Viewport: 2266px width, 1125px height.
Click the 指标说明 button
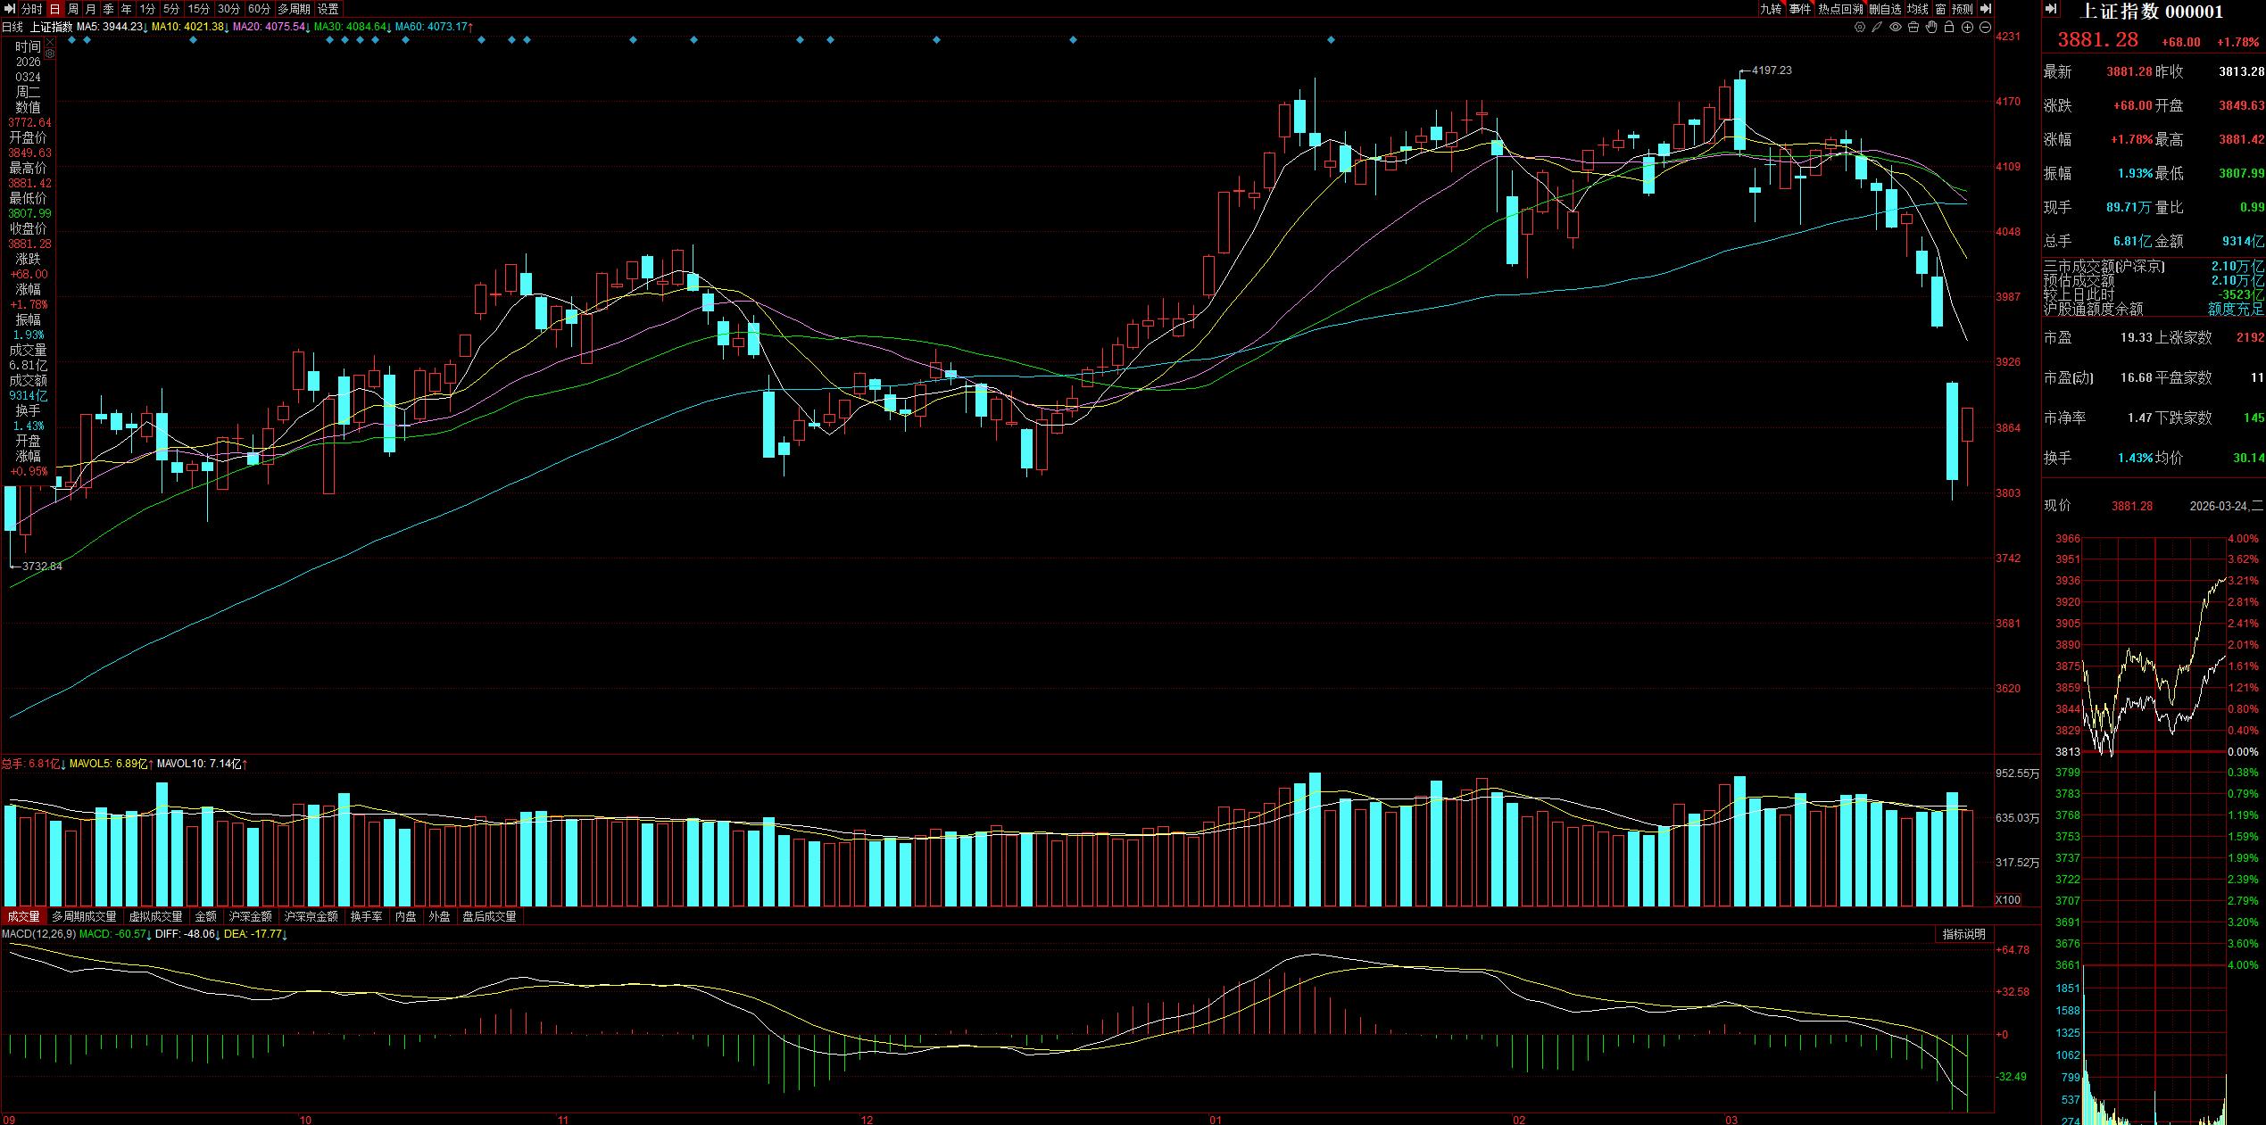tap(1964, 934)
